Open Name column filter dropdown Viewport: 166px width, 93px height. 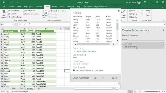click(55, 31)
